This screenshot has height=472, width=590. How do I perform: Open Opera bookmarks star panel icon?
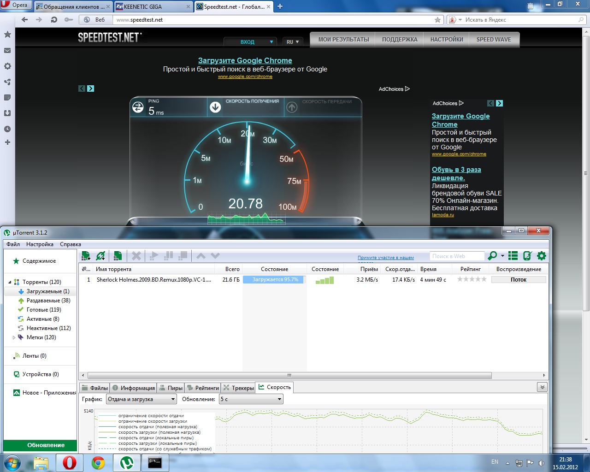[7, 35]
